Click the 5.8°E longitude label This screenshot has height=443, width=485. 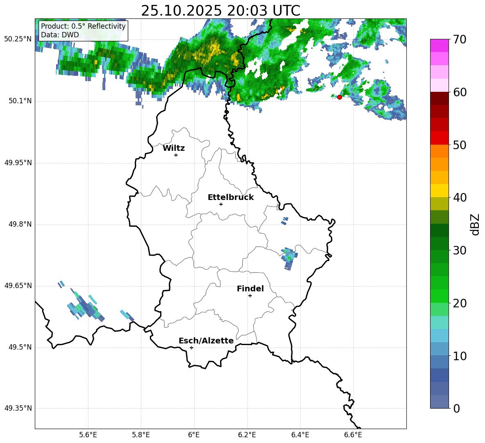[141, 435]
